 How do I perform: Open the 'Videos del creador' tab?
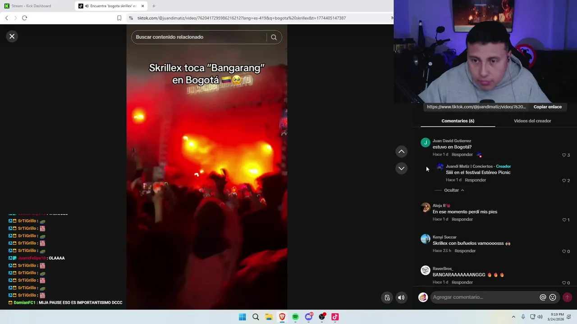[532, 121]
